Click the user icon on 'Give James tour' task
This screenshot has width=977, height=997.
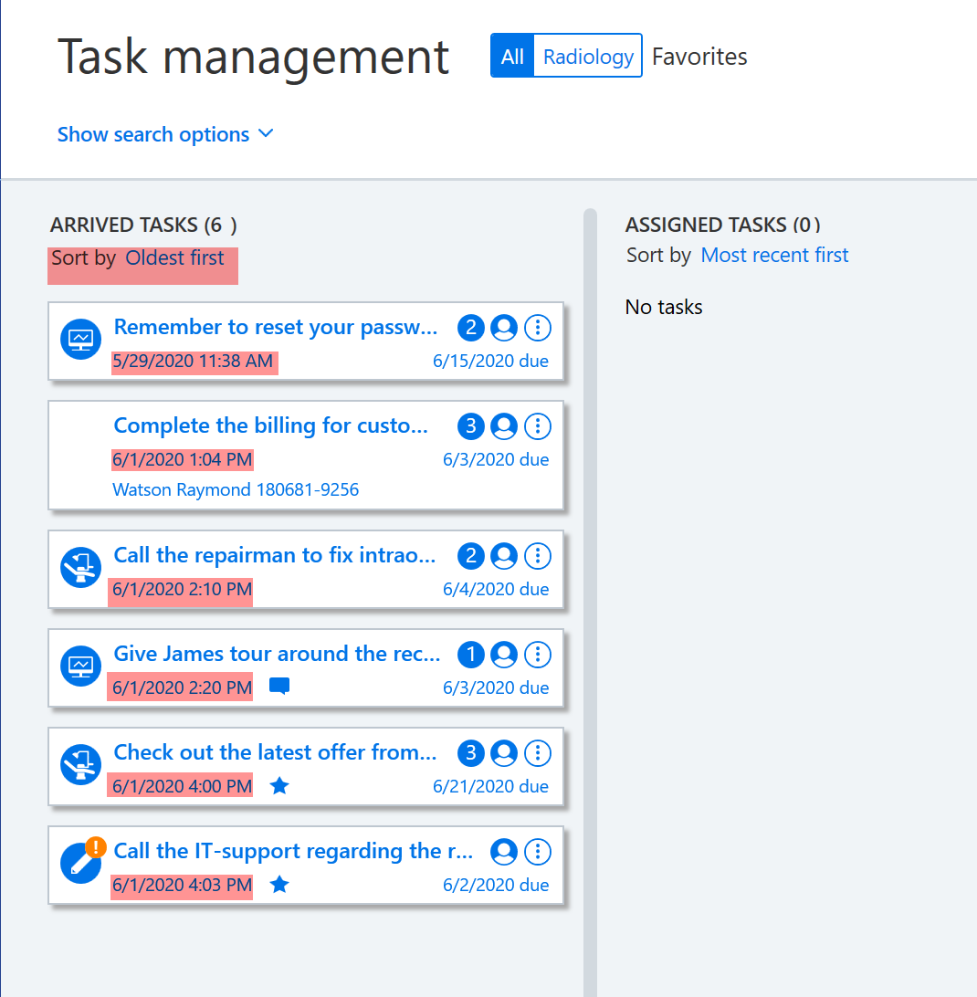click(504, 655)
